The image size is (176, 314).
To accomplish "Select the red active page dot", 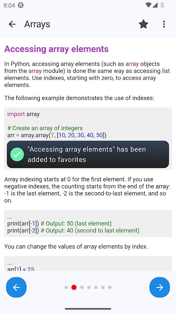I will (74, 287).
